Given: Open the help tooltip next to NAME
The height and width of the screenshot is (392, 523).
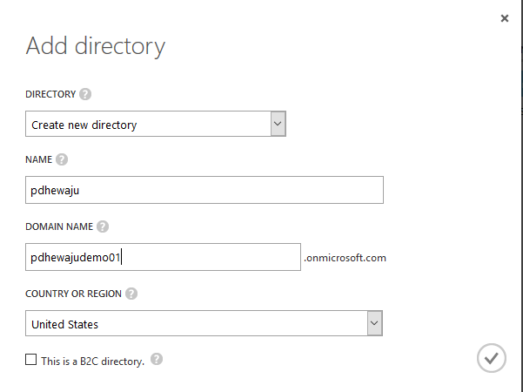Looking at the screenshot, I should [62, 159].
